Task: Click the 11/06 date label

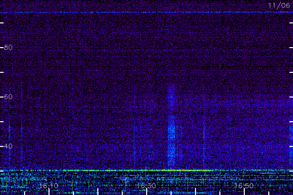Action: point(279,6)
